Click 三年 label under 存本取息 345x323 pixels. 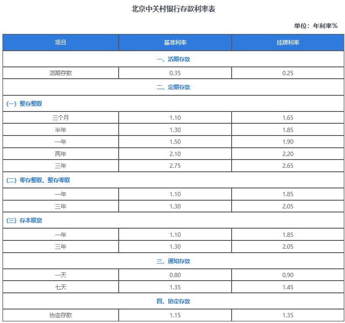coord(61,247)
